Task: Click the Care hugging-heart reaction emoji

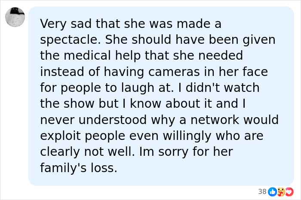Action: 281,191
